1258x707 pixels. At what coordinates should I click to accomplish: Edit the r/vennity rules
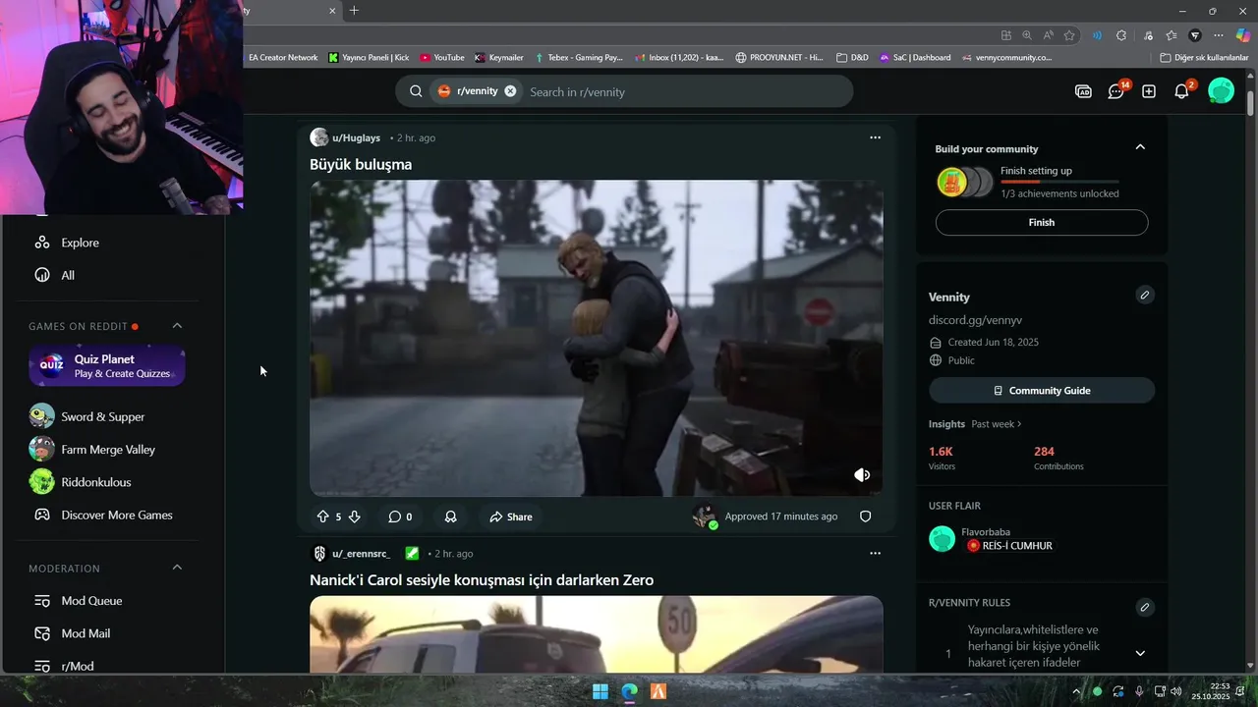[x=1145, y=608]
